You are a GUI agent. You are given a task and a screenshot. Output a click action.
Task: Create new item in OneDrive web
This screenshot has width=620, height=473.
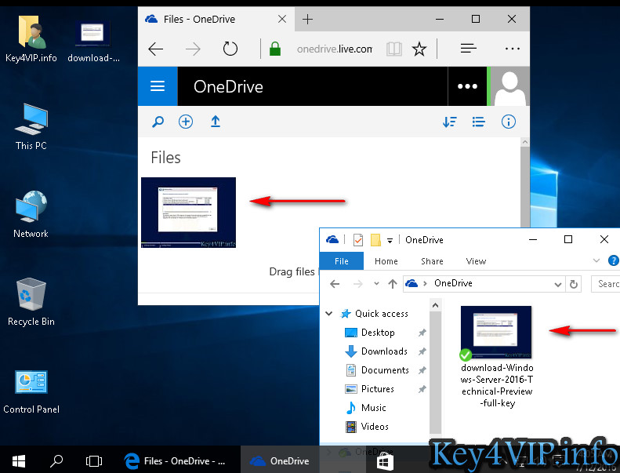(x=186, y=122)
